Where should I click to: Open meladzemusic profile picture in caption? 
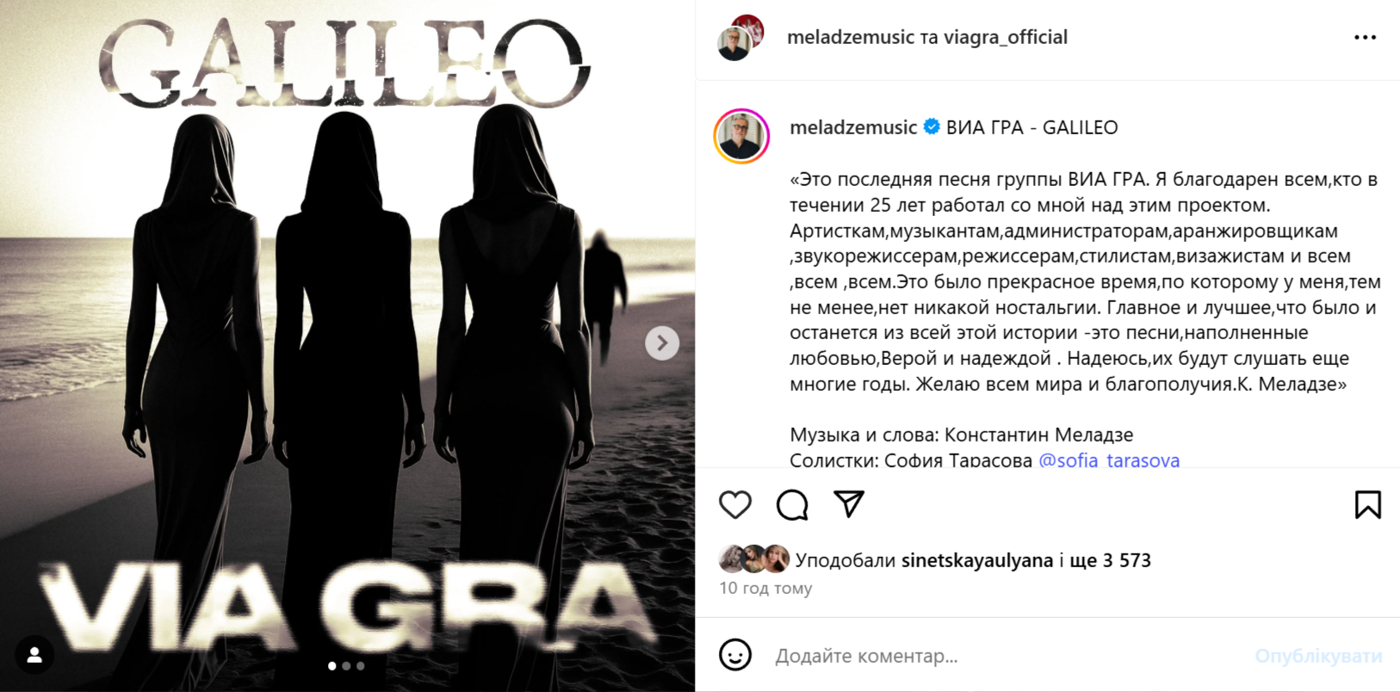741,136
